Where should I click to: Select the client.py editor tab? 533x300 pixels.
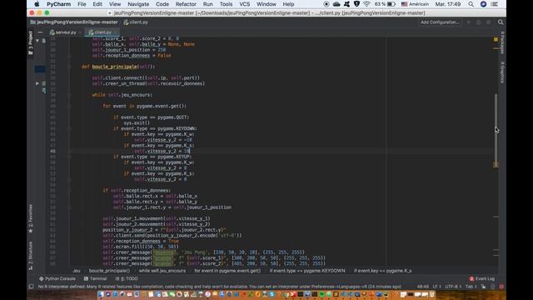pos(102,32)
